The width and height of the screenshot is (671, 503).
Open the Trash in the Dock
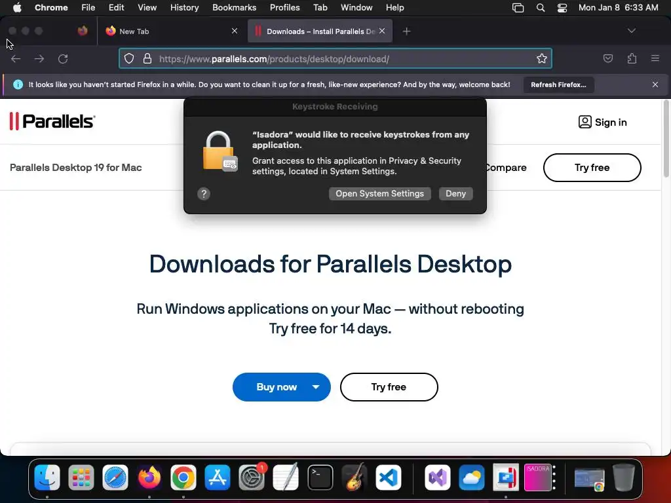(x=624, y=477)
